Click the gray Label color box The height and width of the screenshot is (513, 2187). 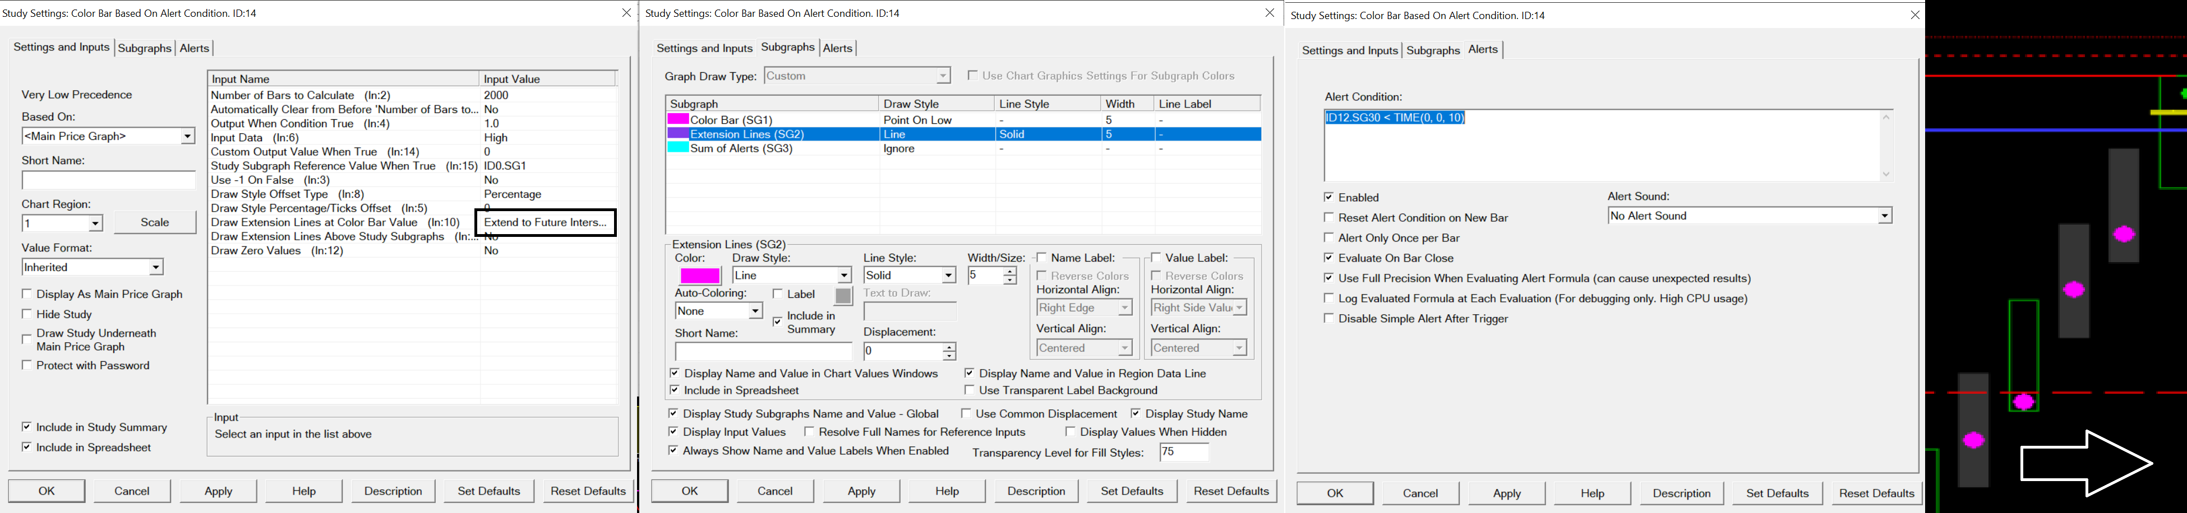(842, 296)
